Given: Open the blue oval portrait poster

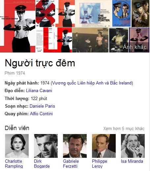Looking at the screenshot, I should 122,14.
